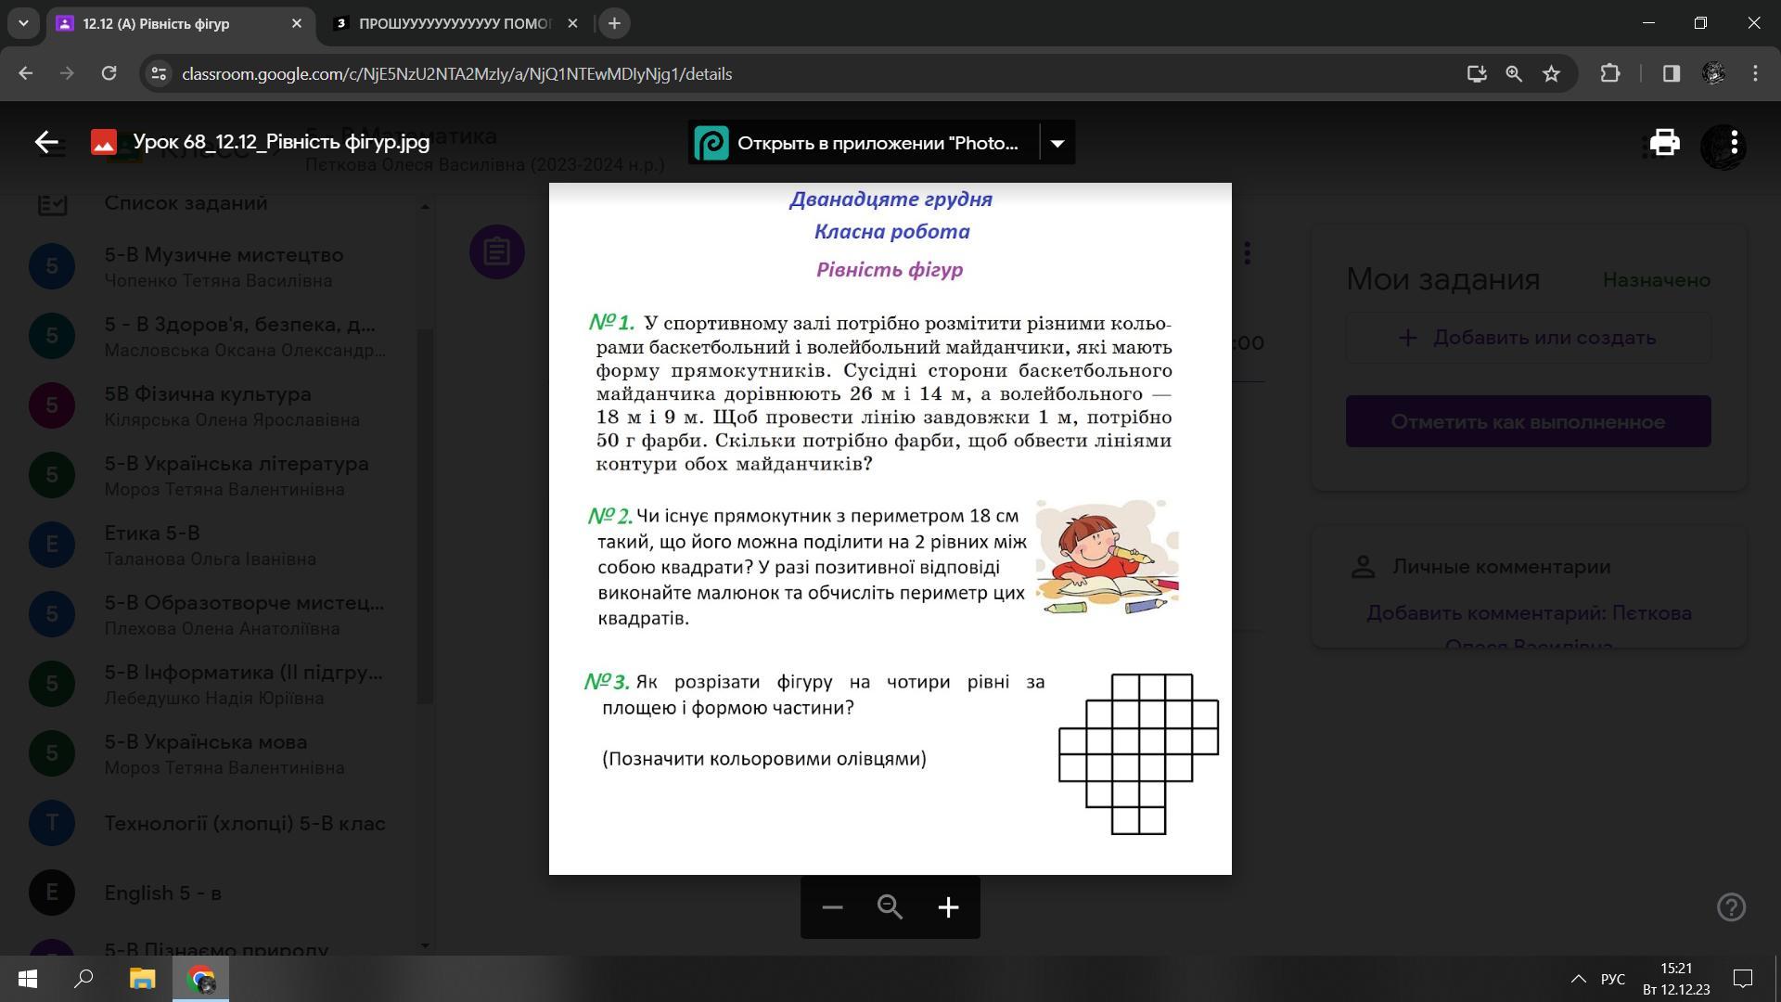Viewport: 1781px width, 1002px height.
Task: Zoom out with the minus button
Action: (832, 907)
